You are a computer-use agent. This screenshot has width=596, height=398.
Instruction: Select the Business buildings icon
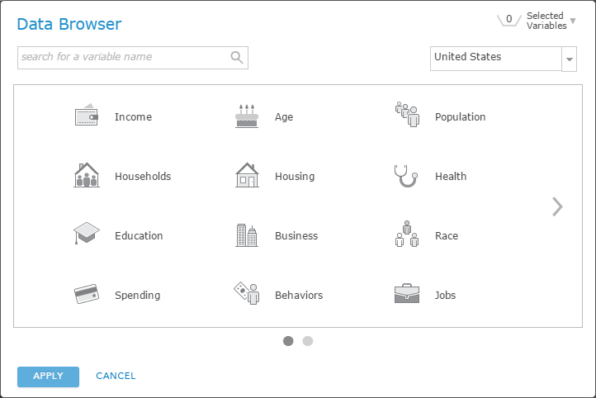247,235
